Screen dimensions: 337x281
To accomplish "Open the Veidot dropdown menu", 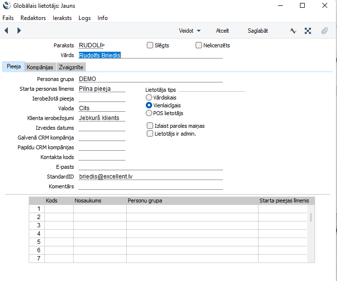I will tap(190, 31).
